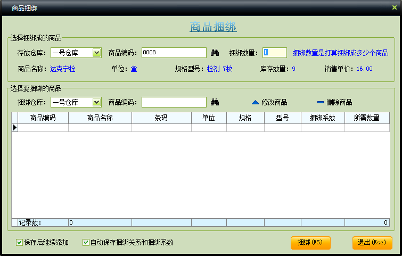Click the 条码 column header
The width and height of the screenshot is (402, 256).
tap(161, 118)
